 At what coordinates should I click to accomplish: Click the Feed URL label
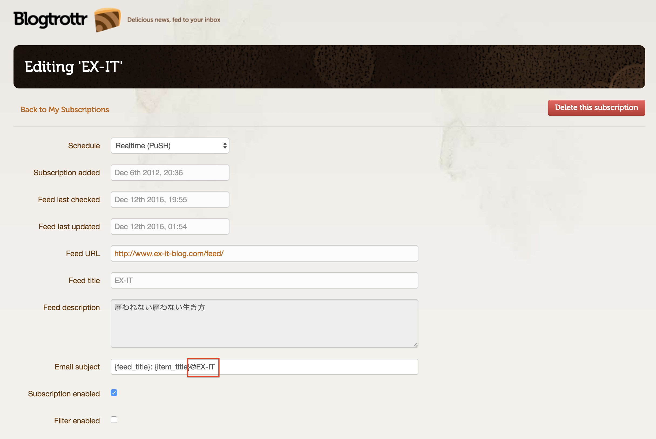pyautogui.click(x=83, y=253)
